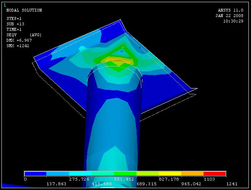Screen dimensions: 251x190
Task: Click the JAN 22 2008 date text
Action: (229, 16)
